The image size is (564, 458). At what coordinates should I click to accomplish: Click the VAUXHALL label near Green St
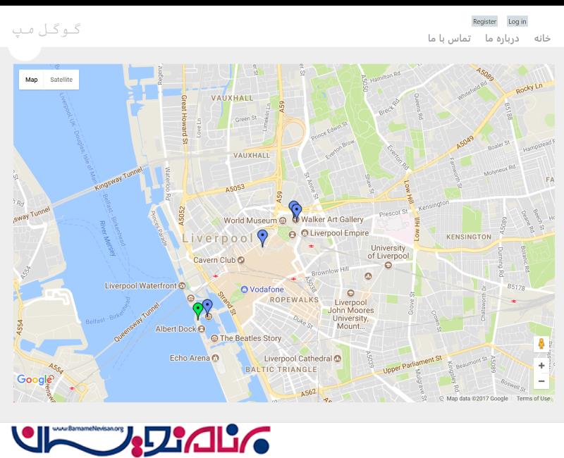(x=232, y=98)
